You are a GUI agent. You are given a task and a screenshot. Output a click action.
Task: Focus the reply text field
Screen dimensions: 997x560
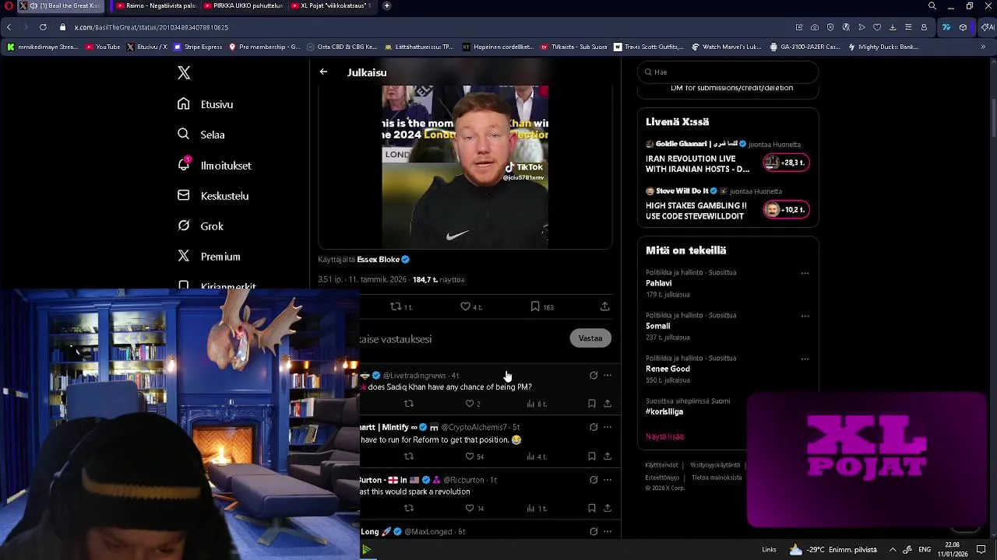coord(460,339)
